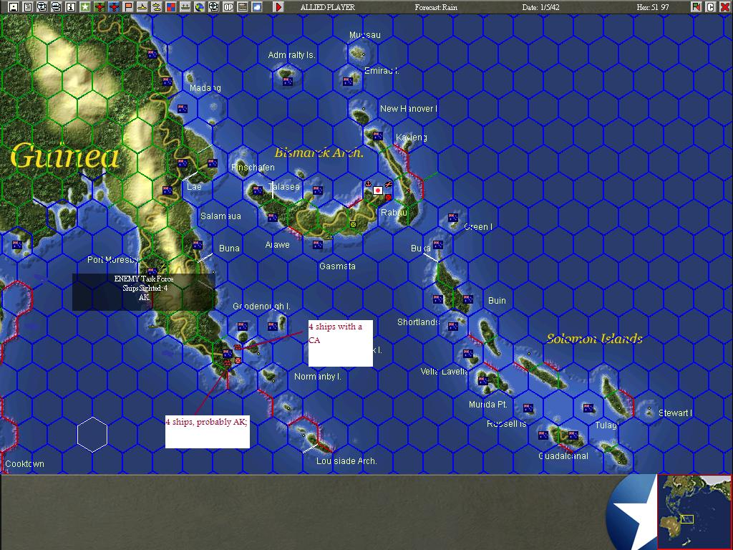Click the 'Vella Lavella' map label
This screenshot has width=733, height=550.
pos(444,372)
